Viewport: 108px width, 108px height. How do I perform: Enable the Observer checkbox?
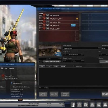(74, 66)
